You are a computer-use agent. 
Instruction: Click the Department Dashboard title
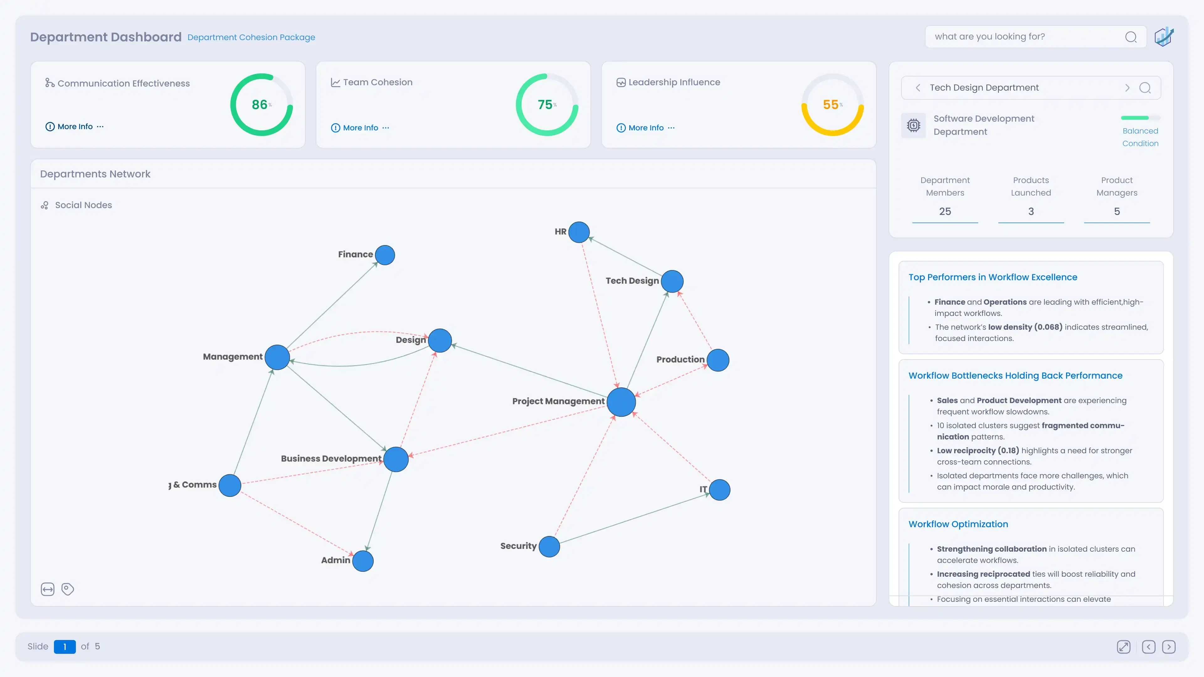point(106,37)
